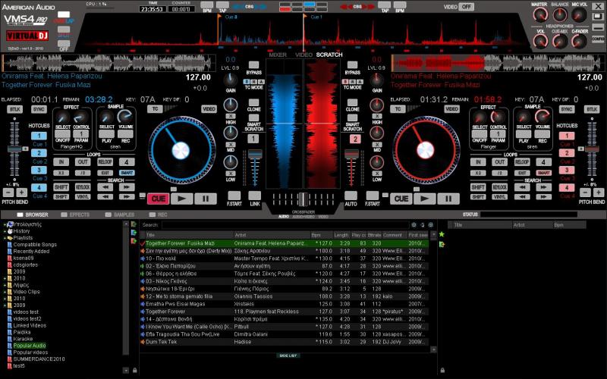Click the SIDE LIST button below track list
This screenshot has height=379, width=607.
coord(288,356)
